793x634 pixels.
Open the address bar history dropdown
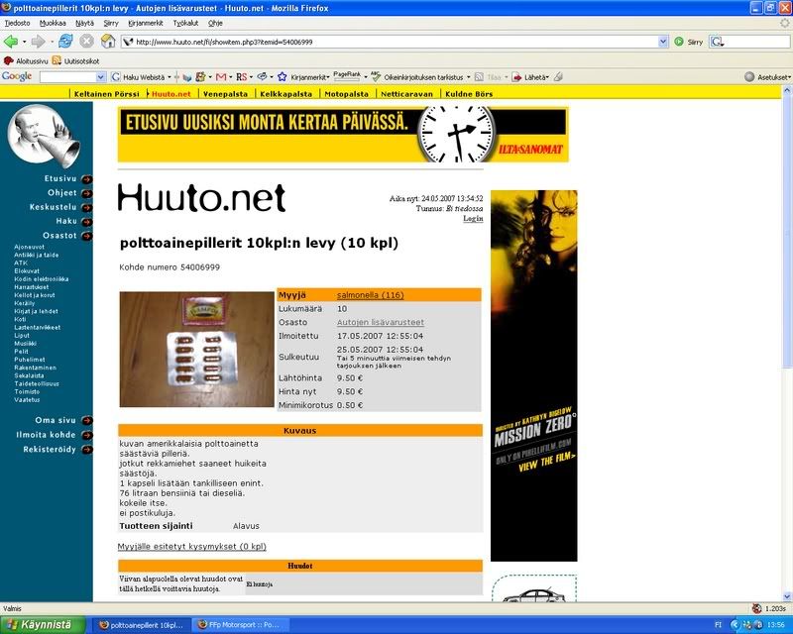pyautogui.click(x=663, y=42)
